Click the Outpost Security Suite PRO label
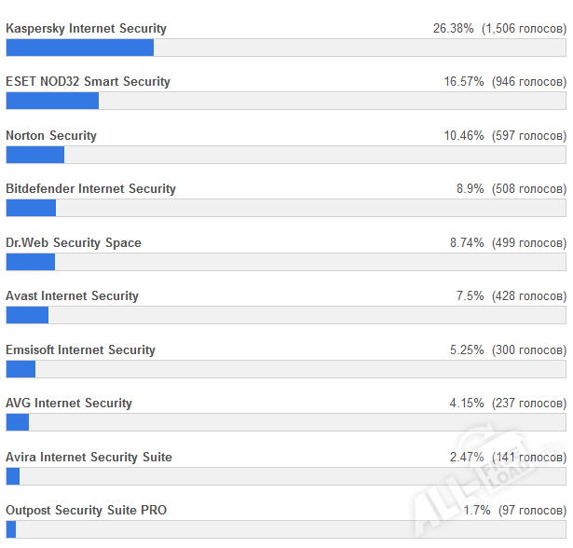The height and width of the screenshot is (548, 573). (x=87, y=510)
